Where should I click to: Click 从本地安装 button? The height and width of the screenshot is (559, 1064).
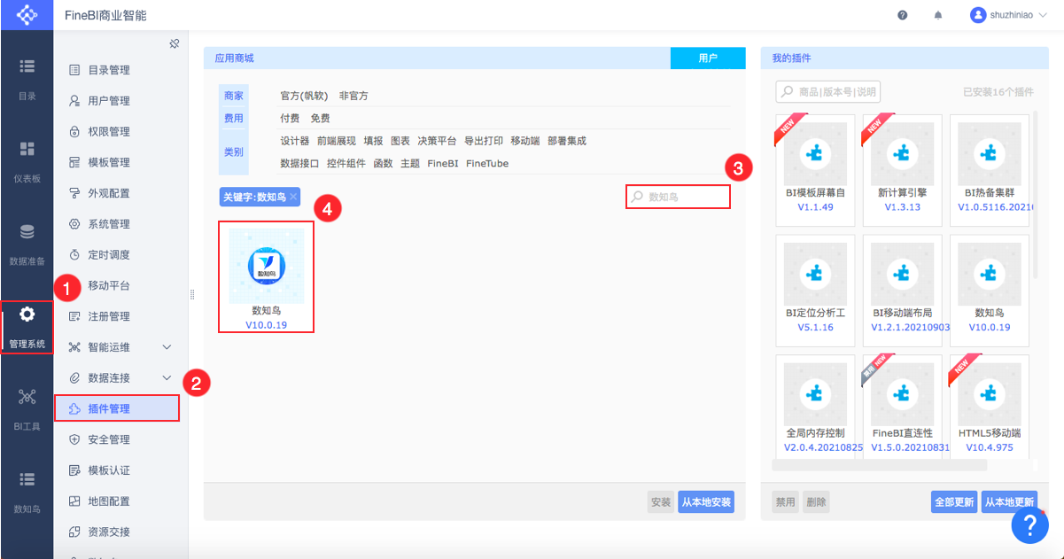(x=706, y=502)
